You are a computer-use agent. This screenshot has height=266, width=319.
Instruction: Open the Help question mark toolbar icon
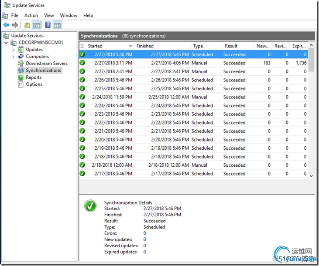[x=48, y=25]
